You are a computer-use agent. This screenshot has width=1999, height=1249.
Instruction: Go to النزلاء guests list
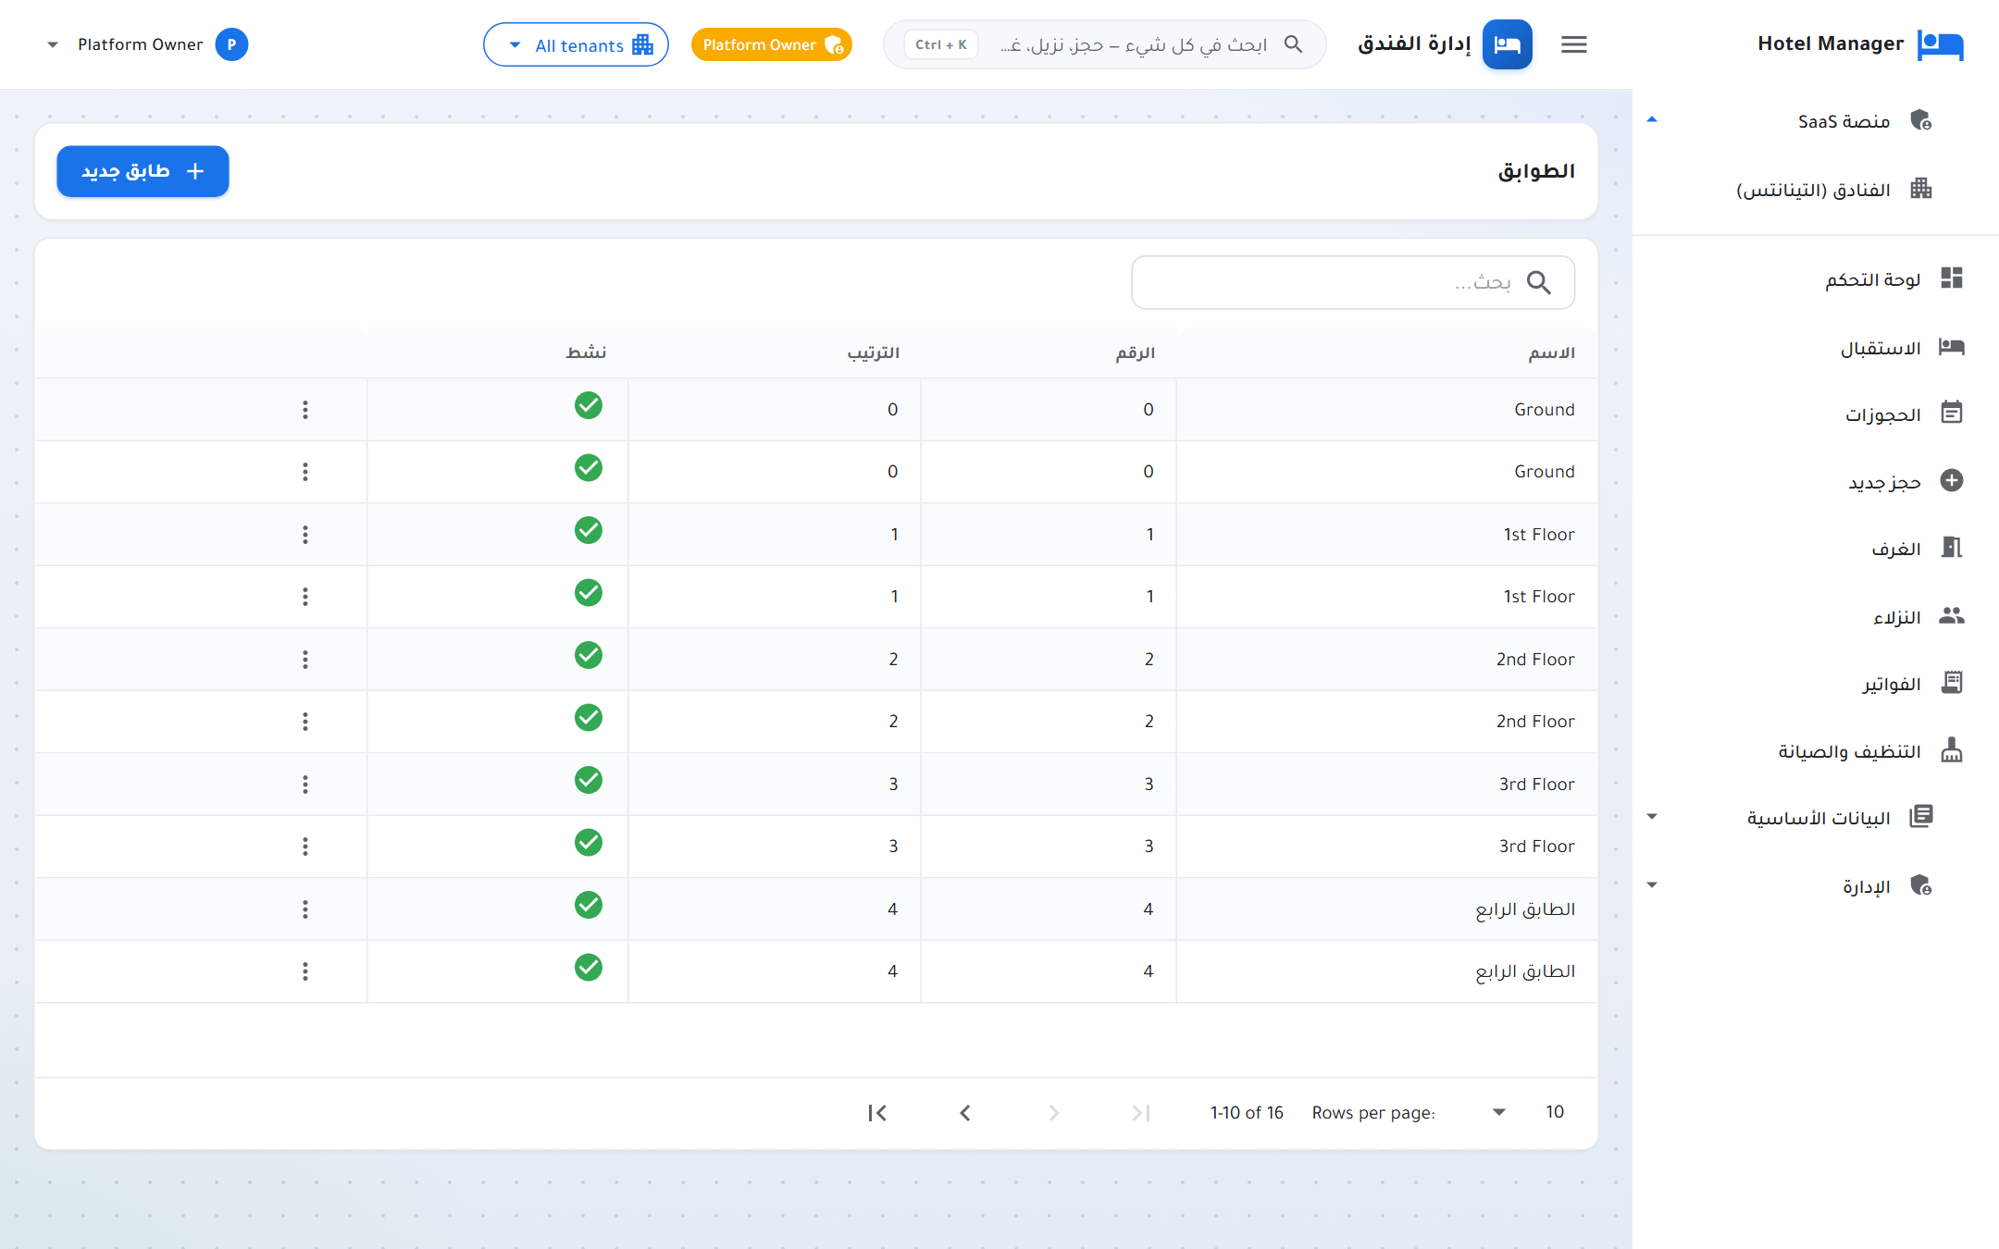point(1816,616)
